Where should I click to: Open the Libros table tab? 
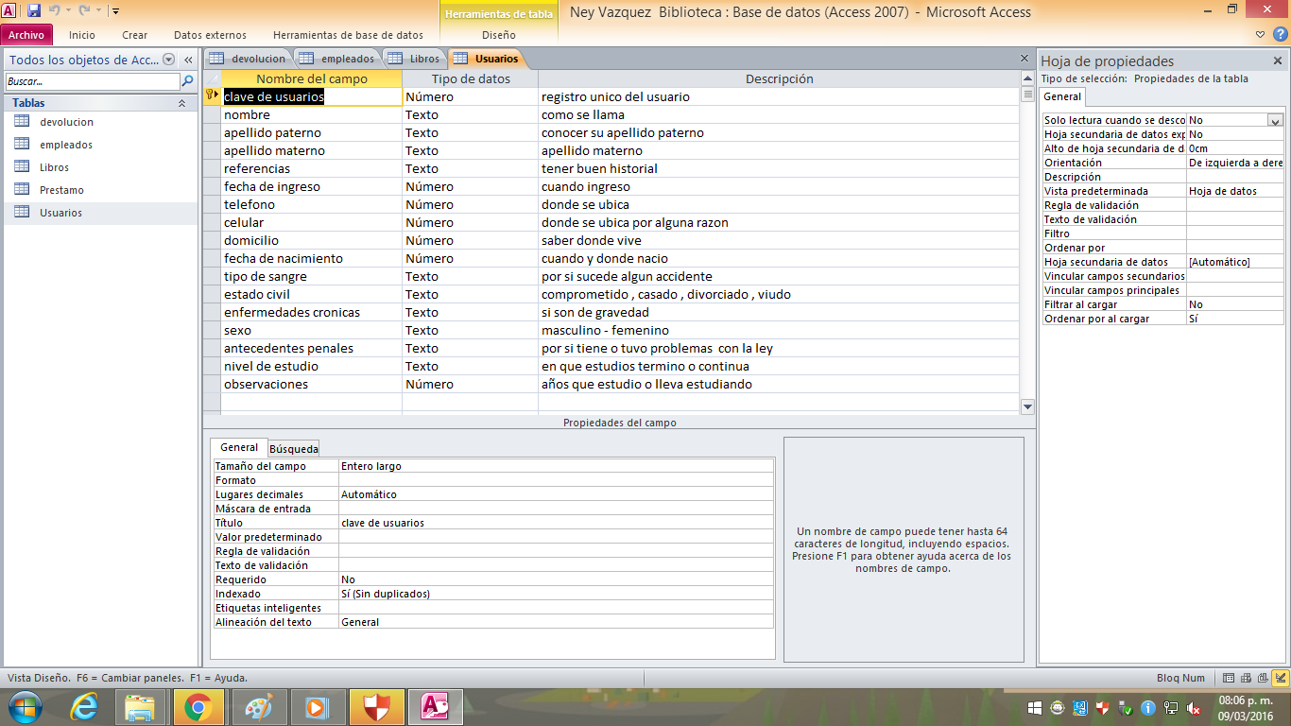tap(416, 59)
